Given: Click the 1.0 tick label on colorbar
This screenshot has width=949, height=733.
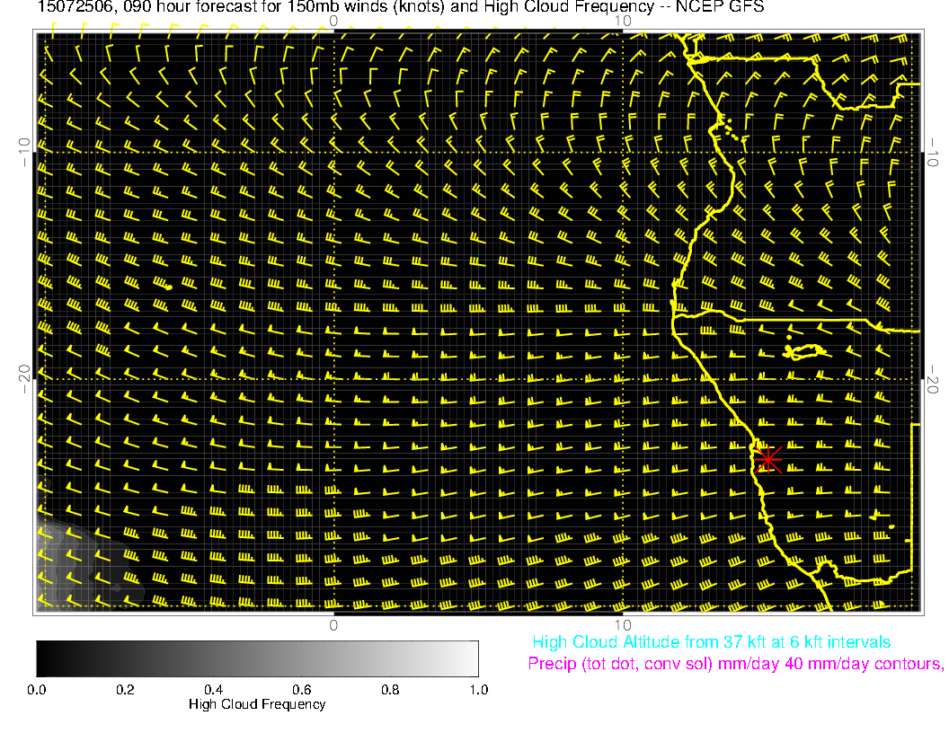Looking at the screenshot, I should pyautogui.click(x=477, y=689).
